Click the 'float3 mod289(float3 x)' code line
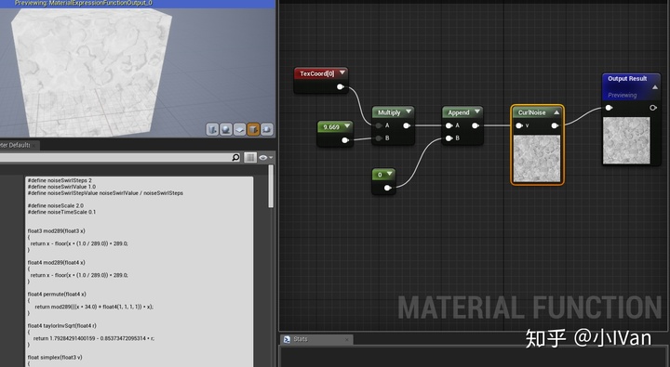670x367 pixels. pos(57,230)
